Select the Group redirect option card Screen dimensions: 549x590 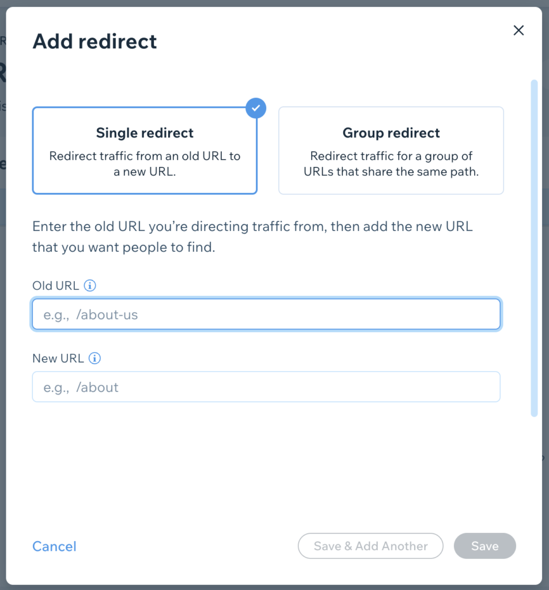391,150
